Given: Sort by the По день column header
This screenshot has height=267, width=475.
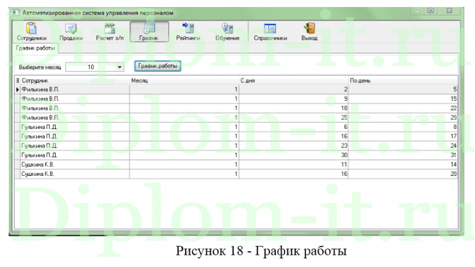Looking at the screenshot, I should click(x=403, y=81).
